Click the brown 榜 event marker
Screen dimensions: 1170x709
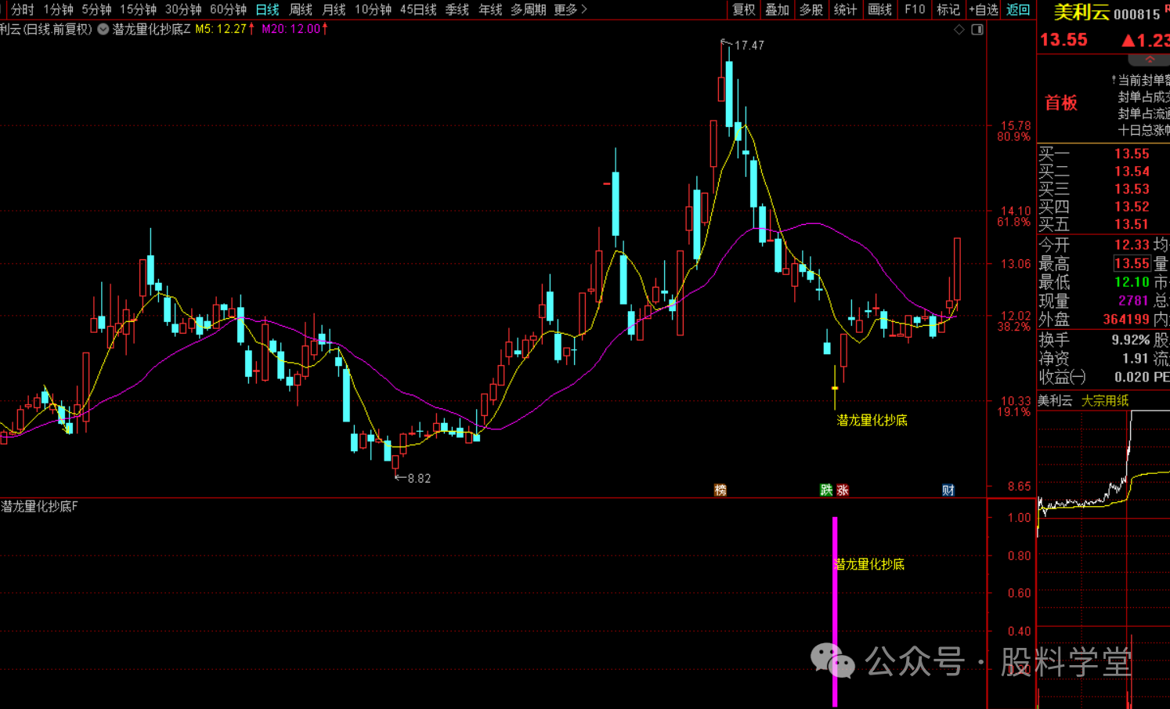coord(720,490)
